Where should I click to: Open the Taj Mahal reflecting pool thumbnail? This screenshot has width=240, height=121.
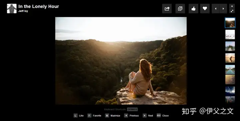[x=230, y=70]
